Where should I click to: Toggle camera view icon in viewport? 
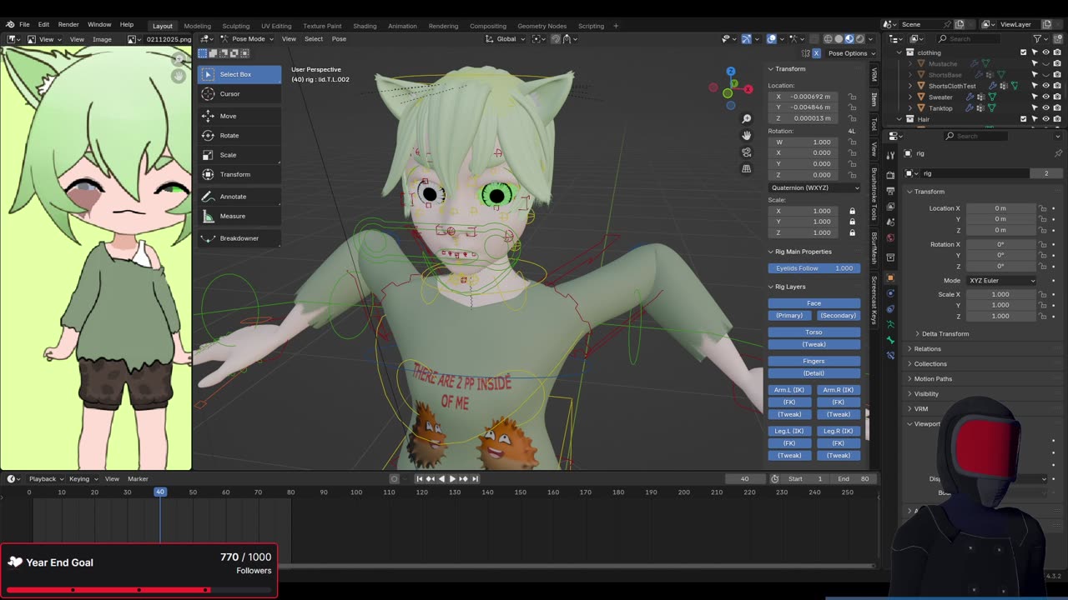point(747,152)
